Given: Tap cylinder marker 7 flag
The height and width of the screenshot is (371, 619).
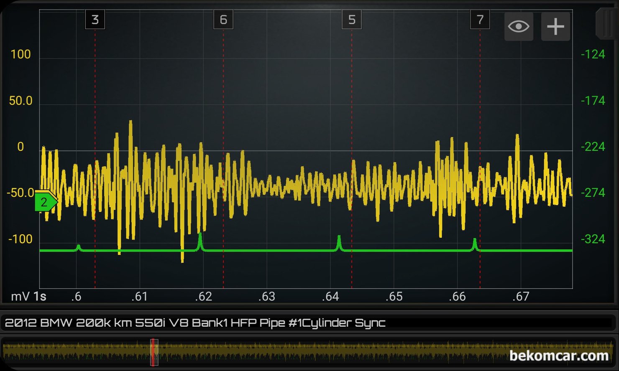Looking at the screenshot, I should point(480,20).
